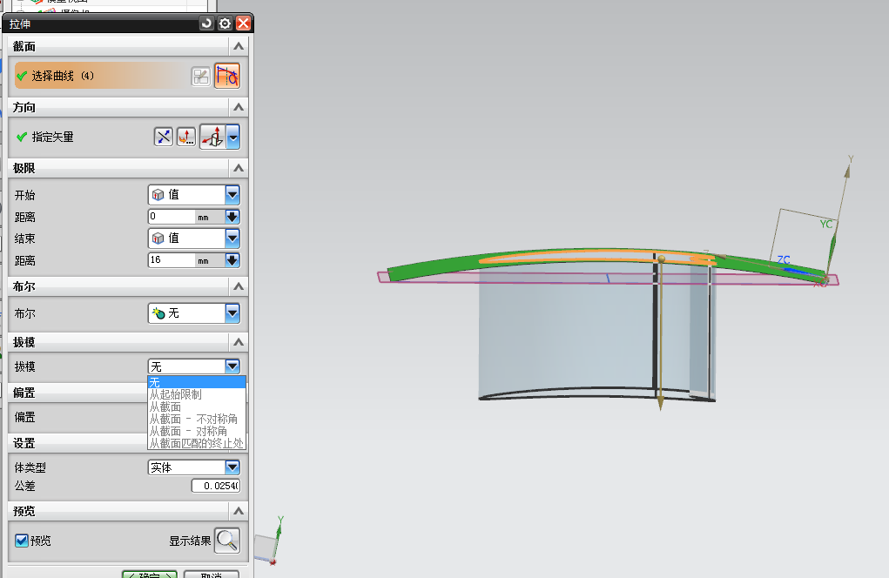Select 从起始限制 in the draft list
Screen dimensions: 889x578
click(175, 394)
